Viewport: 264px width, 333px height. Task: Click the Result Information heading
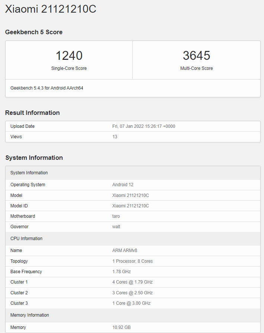tap(32, 113)
